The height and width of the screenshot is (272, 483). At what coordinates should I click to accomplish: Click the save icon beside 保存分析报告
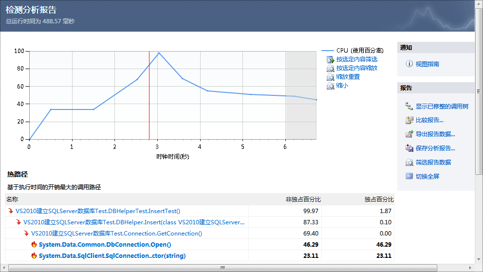[409, 148]
